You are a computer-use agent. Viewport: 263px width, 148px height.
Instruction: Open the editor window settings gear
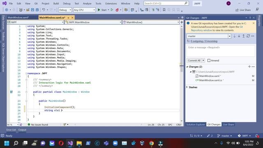[x=182, y=18]
